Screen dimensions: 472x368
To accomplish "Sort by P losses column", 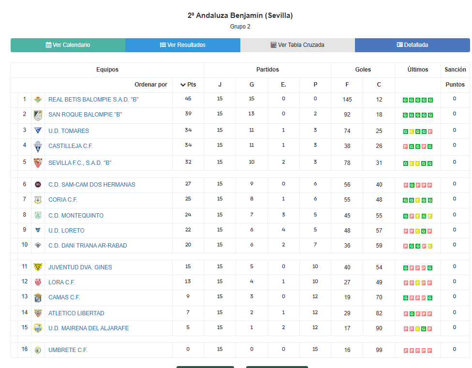I will (x=315, y=85).
